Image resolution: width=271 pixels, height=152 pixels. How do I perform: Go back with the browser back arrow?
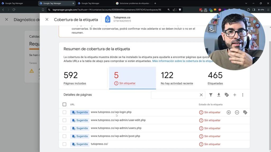coord(3,10)
